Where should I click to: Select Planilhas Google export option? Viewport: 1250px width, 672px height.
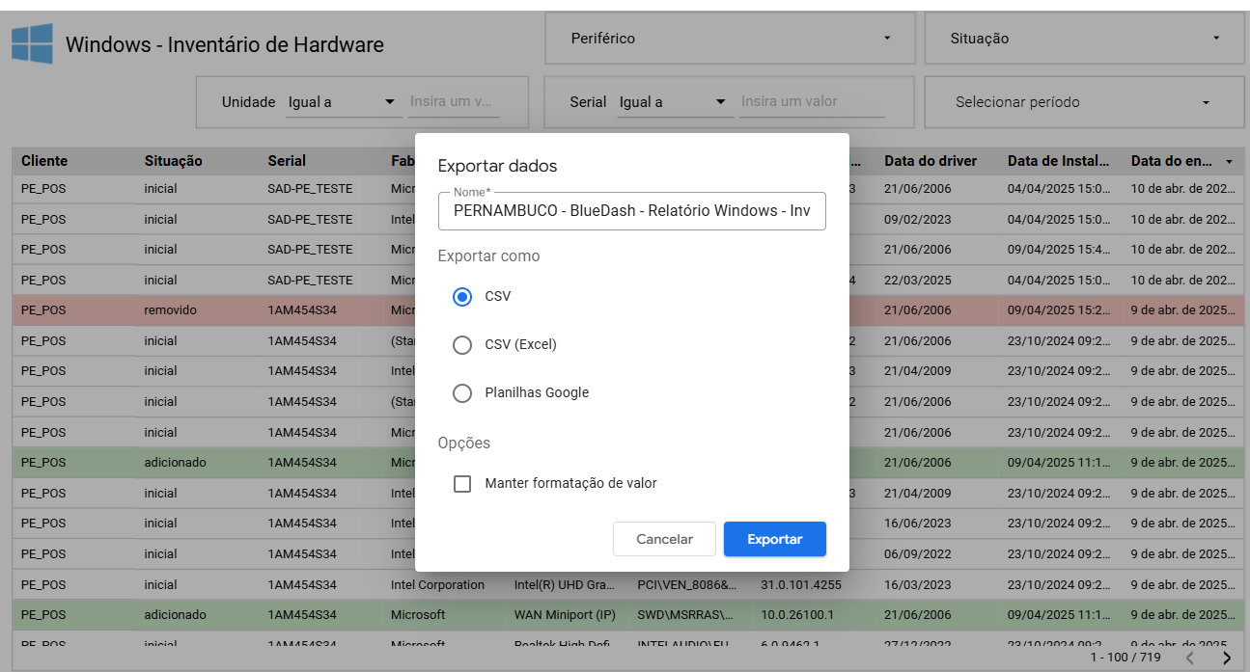point(462,393)
